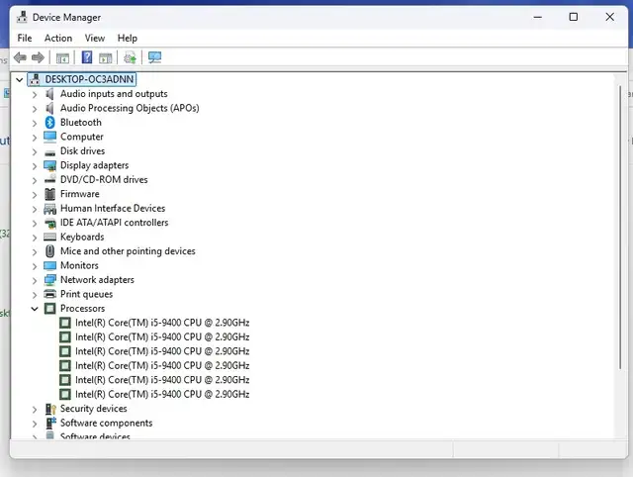Viewport: 633px width, 477px height.
Task: Open the Help menu
Action: [128, 38]
